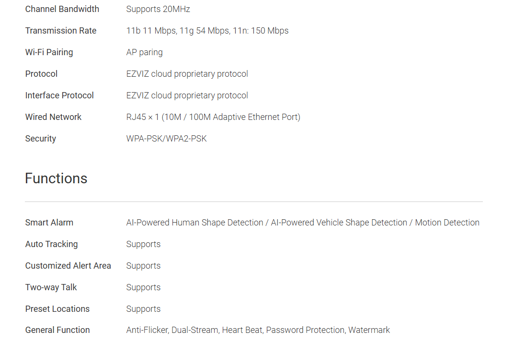Click the WPA-PSK/WPA2-PSK value text
Image resolution: width=514 pixels, height=355 pixels.
coord(166,139)
